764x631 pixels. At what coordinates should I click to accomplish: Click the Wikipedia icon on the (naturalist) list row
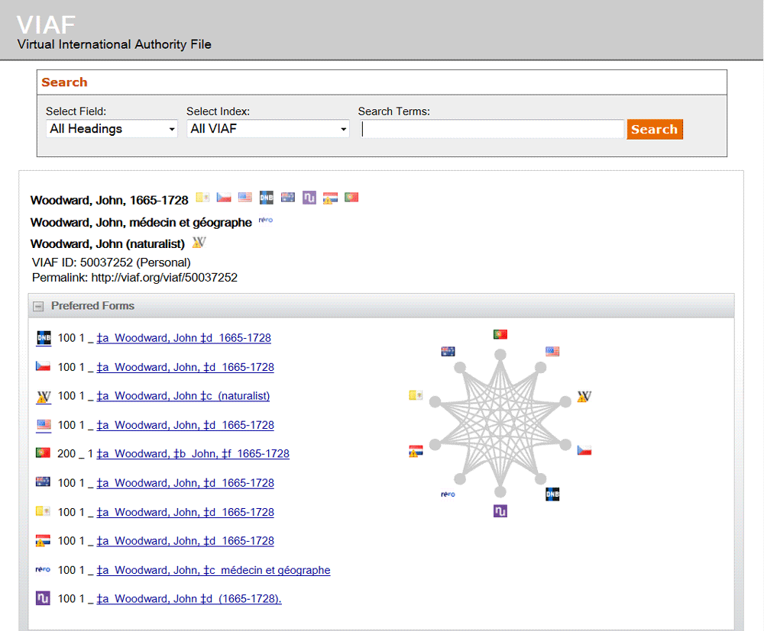click(44, 397)
